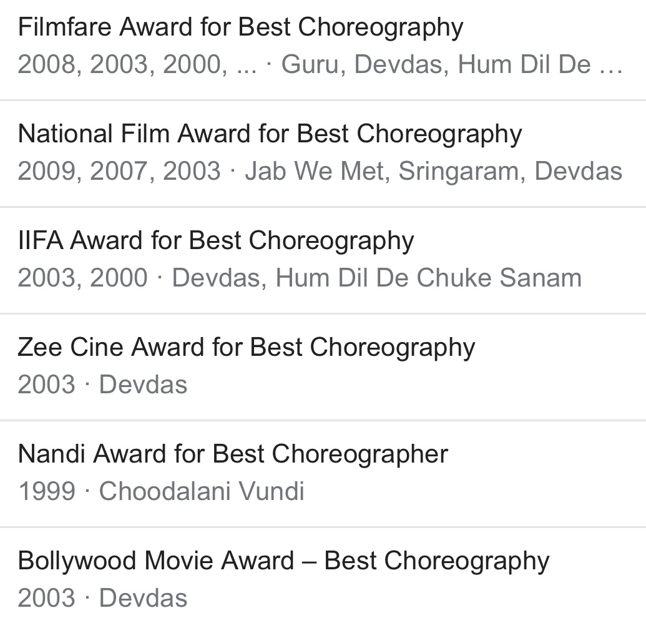Click '2003' under Bollywood Movie Award
Viewport: 646px width, 623px height.
pos(46,598)
